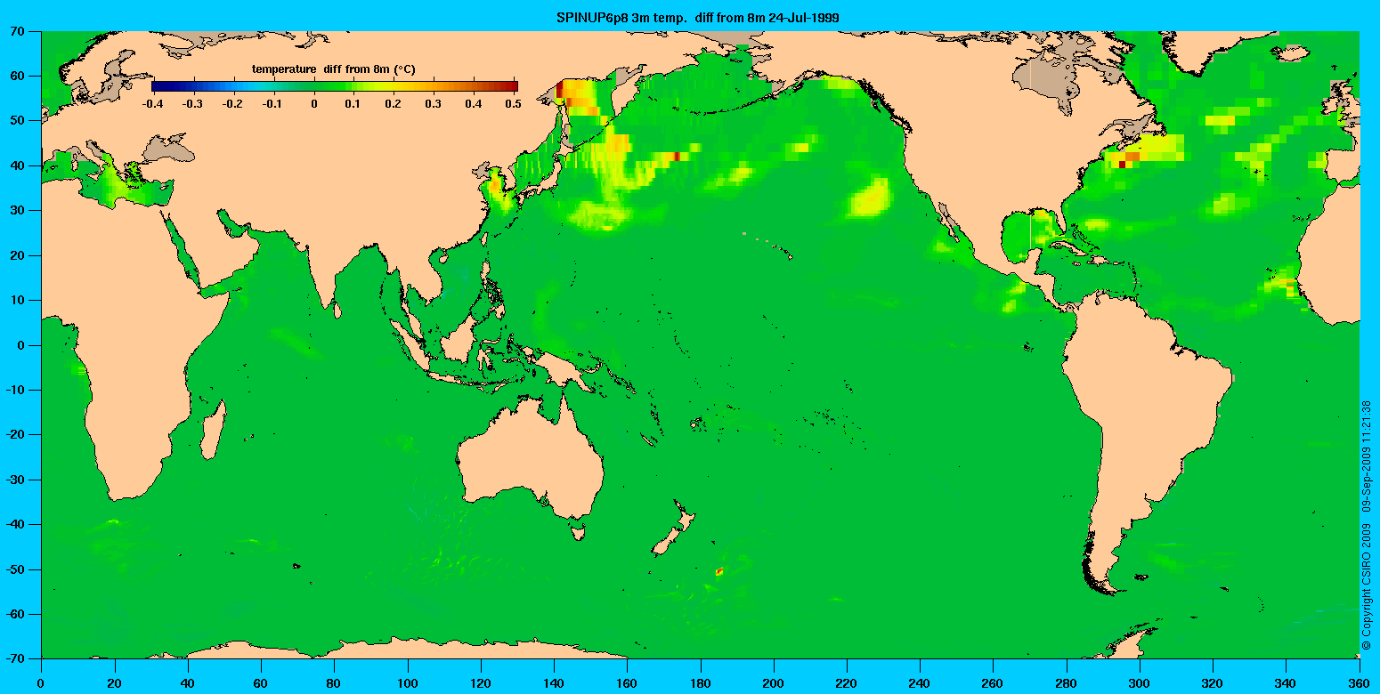1380x694 pixels.
Task: Click the colorbar tick label '0.5'
Action: coord(515,103)
